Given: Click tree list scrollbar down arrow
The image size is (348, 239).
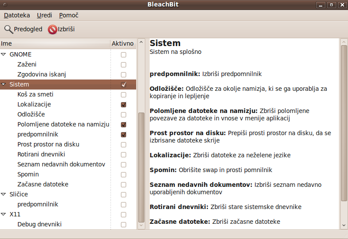Looking at the screenshot, I should [141, 226].
